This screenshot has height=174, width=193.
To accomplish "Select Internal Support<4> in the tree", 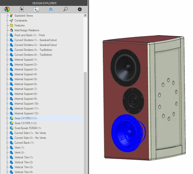I will click(26, 74).
